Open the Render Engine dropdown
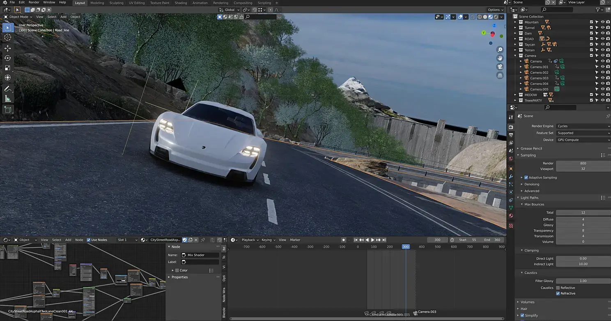611x321 pixels. coord(583,126)
